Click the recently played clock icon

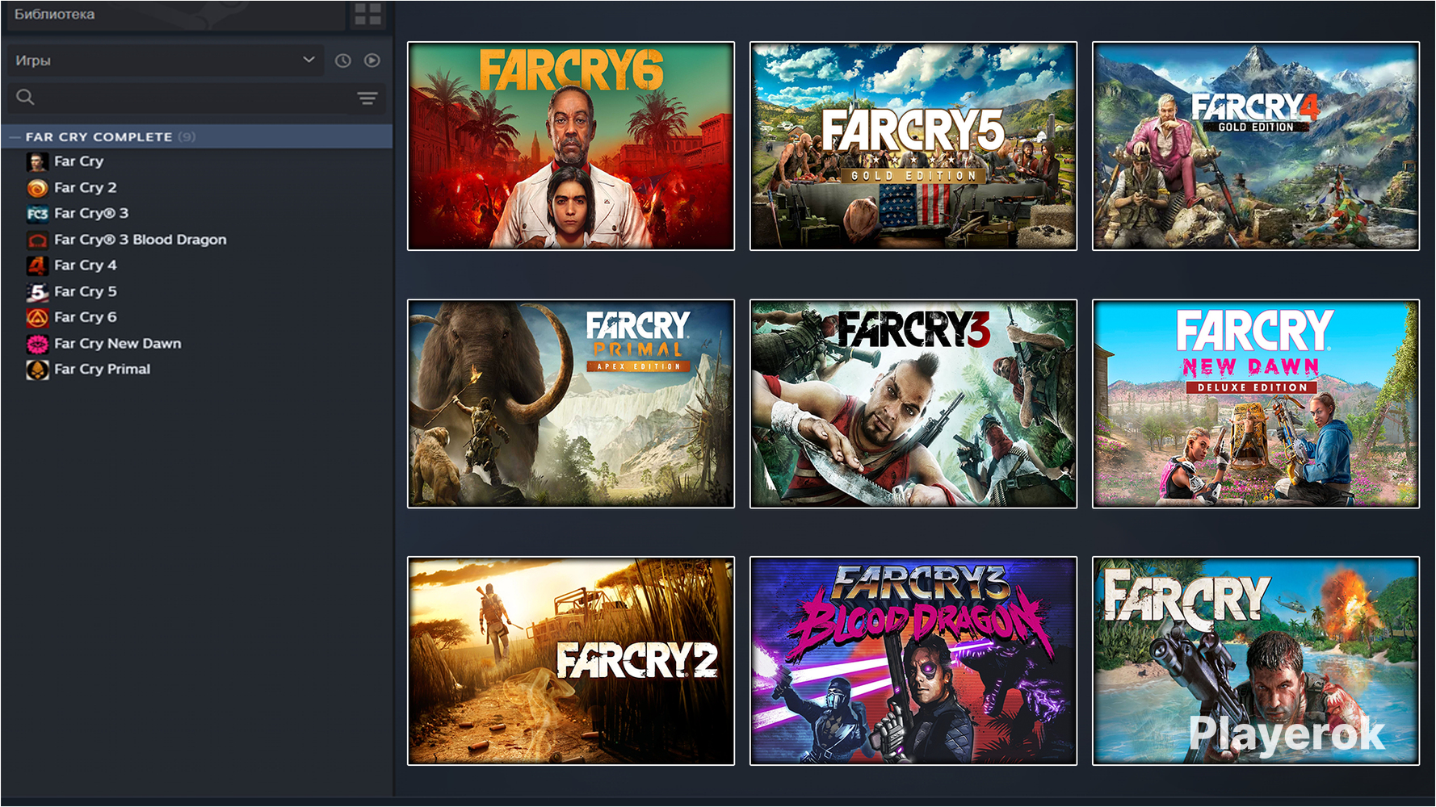click(342, 60)
